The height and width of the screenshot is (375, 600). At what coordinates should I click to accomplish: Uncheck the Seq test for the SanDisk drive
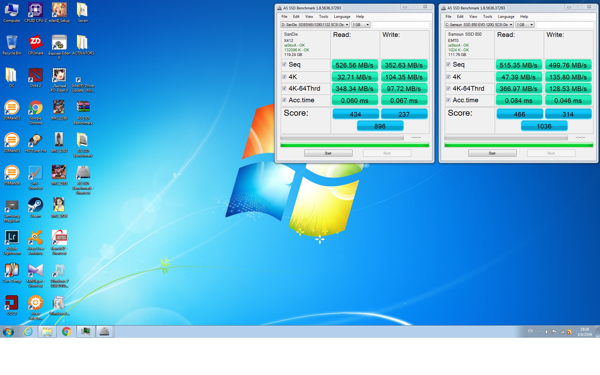point(284,64)
